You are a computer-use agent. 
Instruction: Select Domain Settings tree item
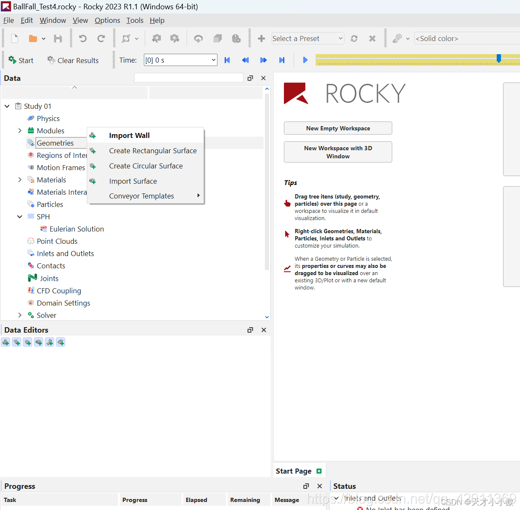63,303
